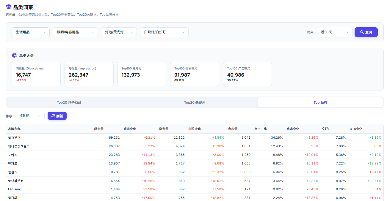Click the 点击变化 column header
Viewport: 387px width, 201px height.
click(293, 129)
